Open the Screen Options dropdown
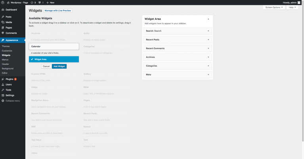Screen dimensions: 304x159 click(x=274, y=8)
